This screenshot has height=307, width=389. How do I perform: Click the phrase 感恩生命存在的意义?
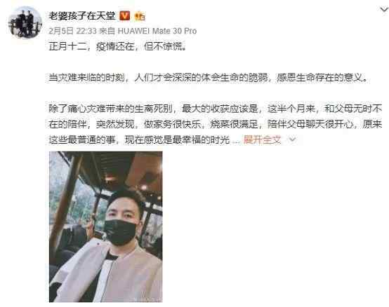click(x=319, y=78)
